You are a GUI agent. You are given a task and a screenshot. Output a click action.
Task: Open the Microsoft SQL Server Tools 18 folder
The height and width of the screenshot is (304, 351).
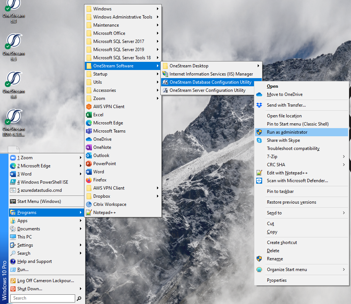click(x=123, y=57)
